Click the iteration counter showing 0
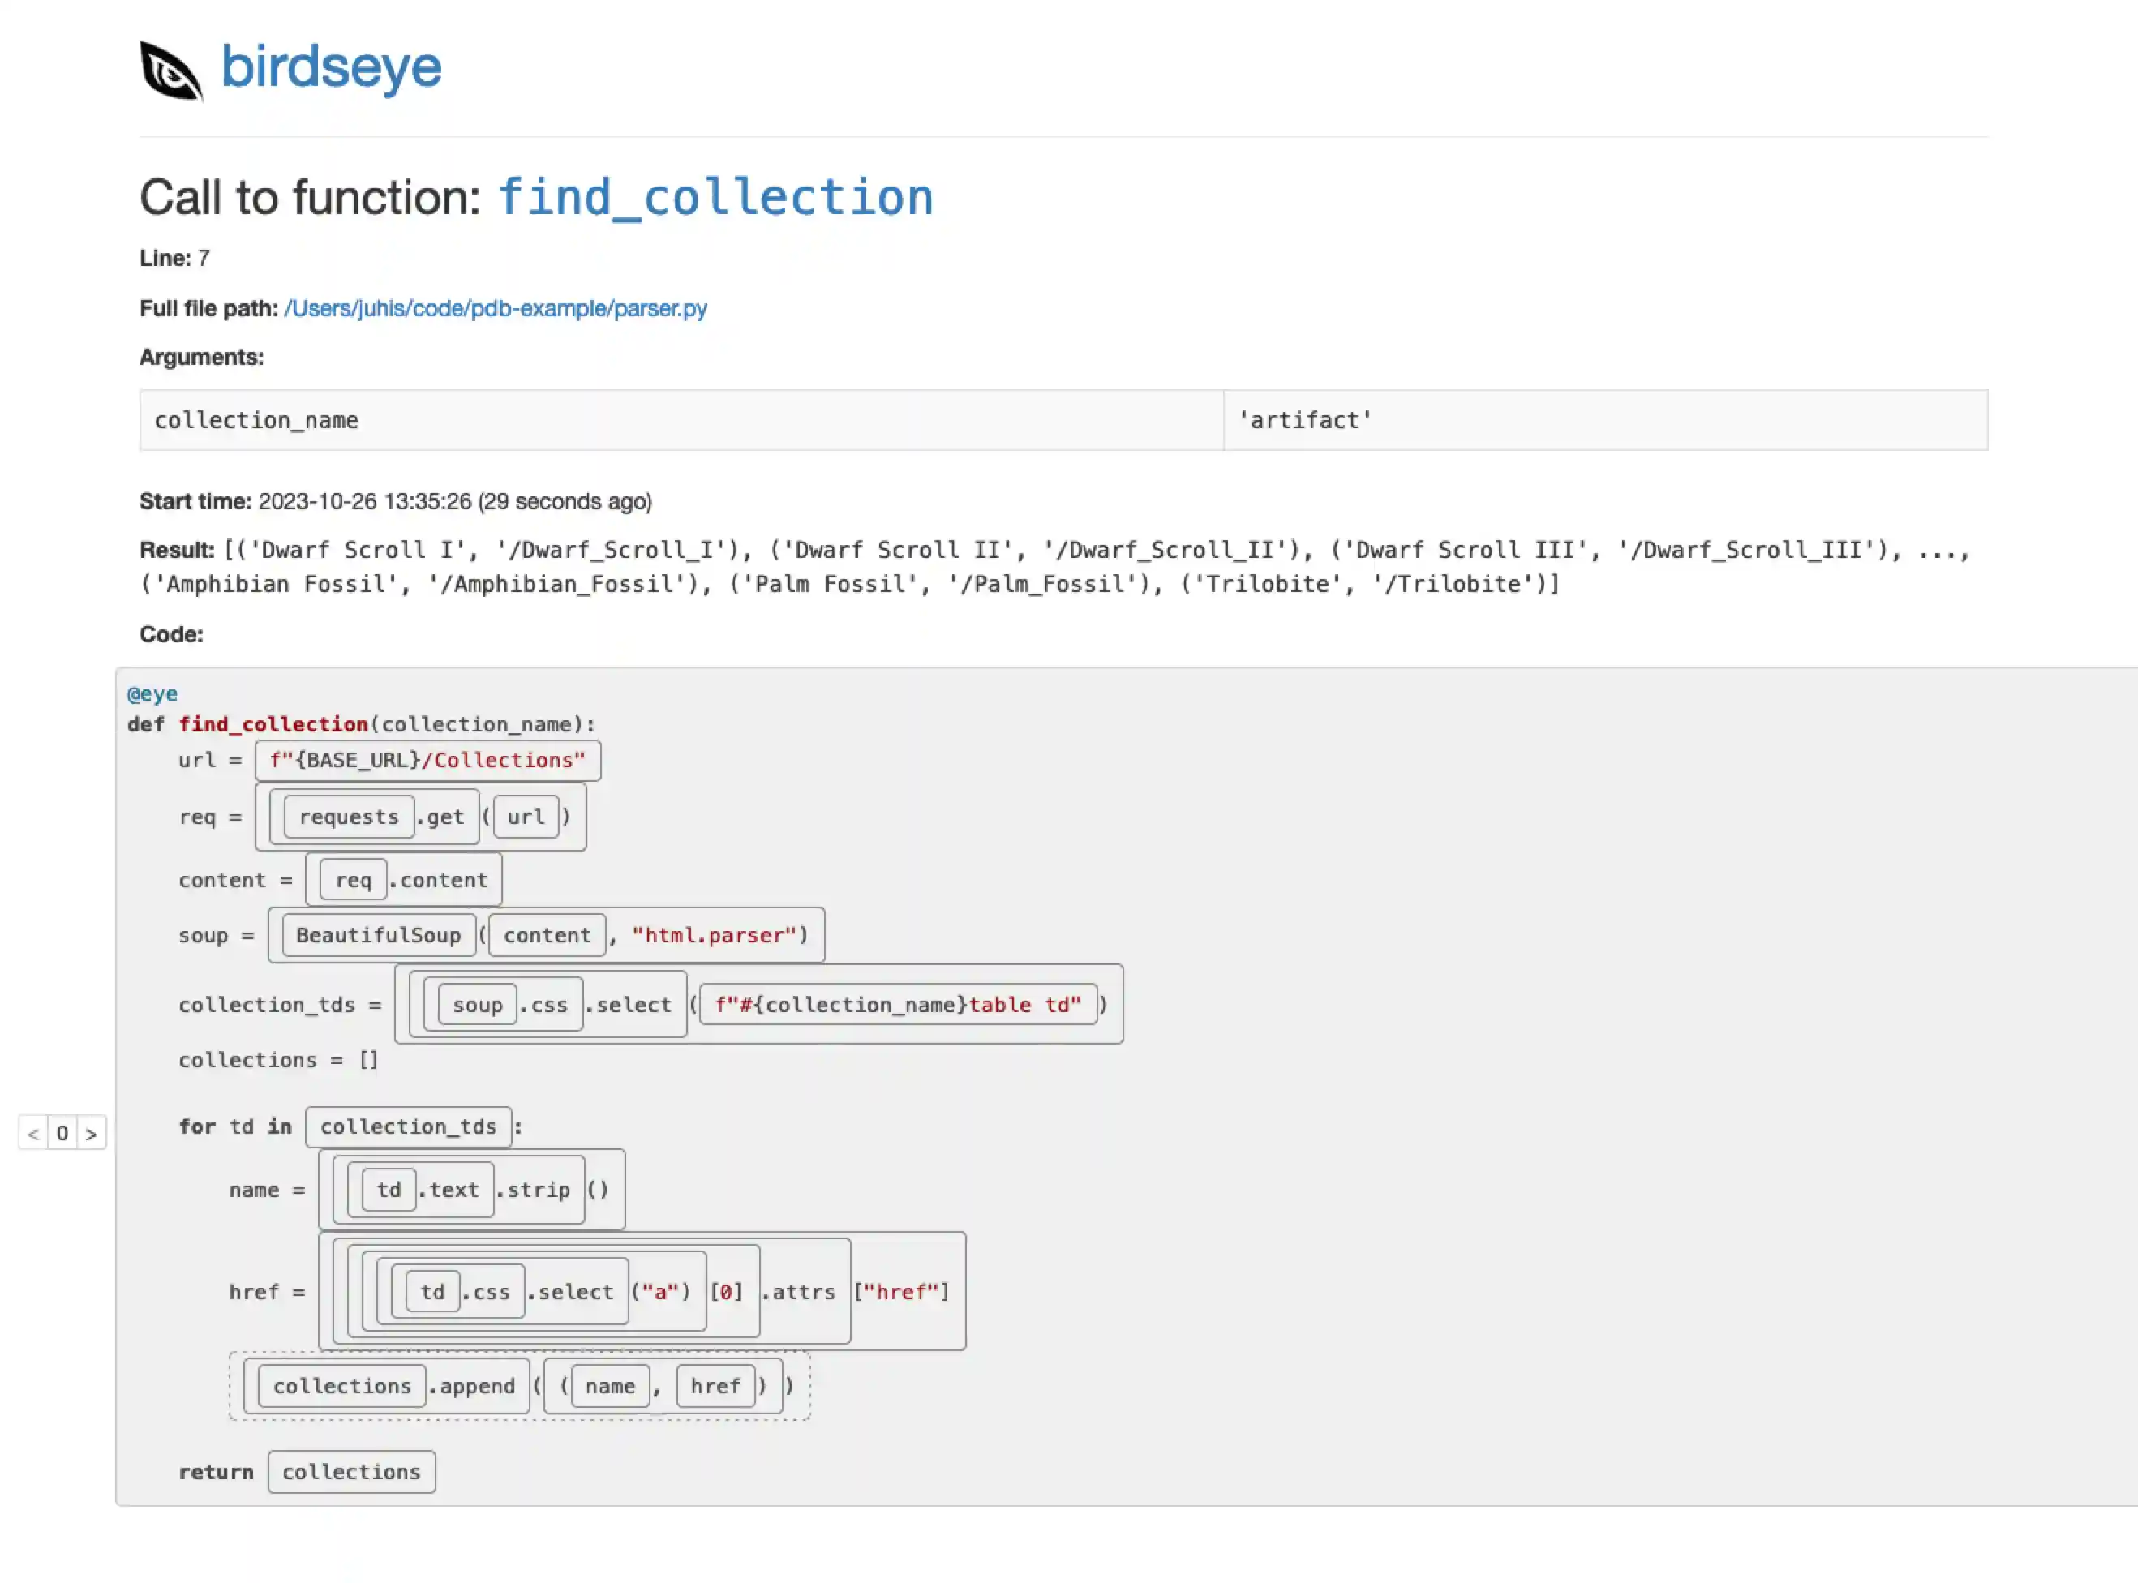The height and width of the screenshot is (1583, 2138). 62,1133
